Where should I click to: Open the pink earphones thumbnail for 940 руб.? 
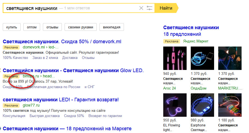pyautogui.click(x=175, y=58)
